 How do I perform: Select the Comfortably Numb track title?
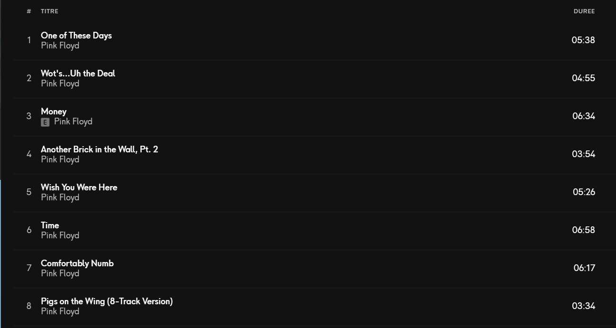click(x=77, y=263)
